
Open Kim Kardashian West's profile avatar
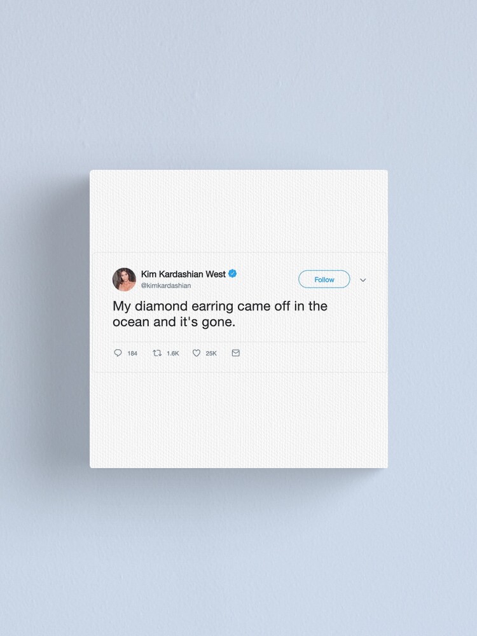pos(124,279)
